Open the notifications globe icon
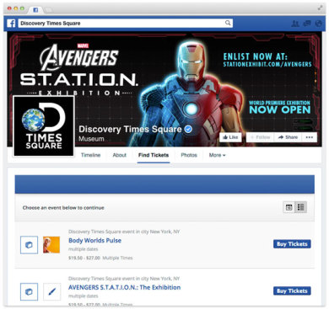This screenshot has height=309, width=329. pos(318,24)
